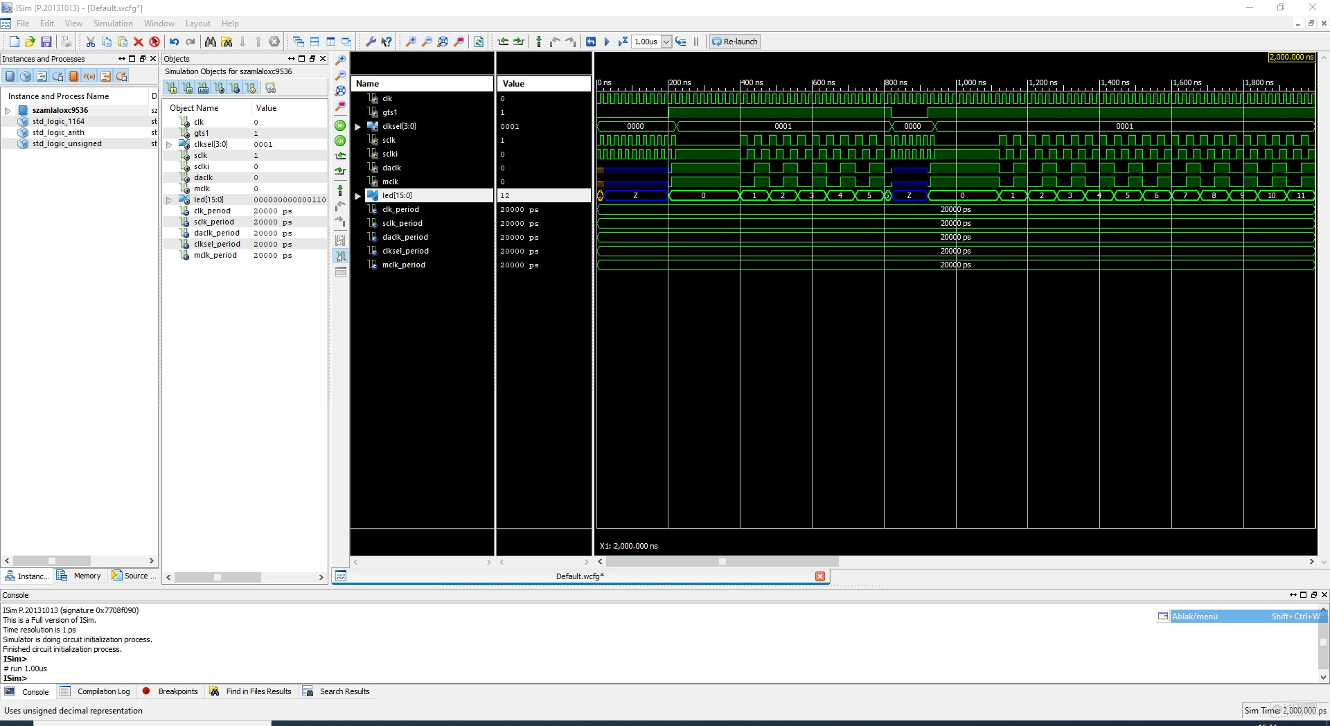Image resolution: width=1330 pixels, height=726 pixels.
Task: Close the Default.wcfg tab with the red X
Action: (x=820, y=576)
